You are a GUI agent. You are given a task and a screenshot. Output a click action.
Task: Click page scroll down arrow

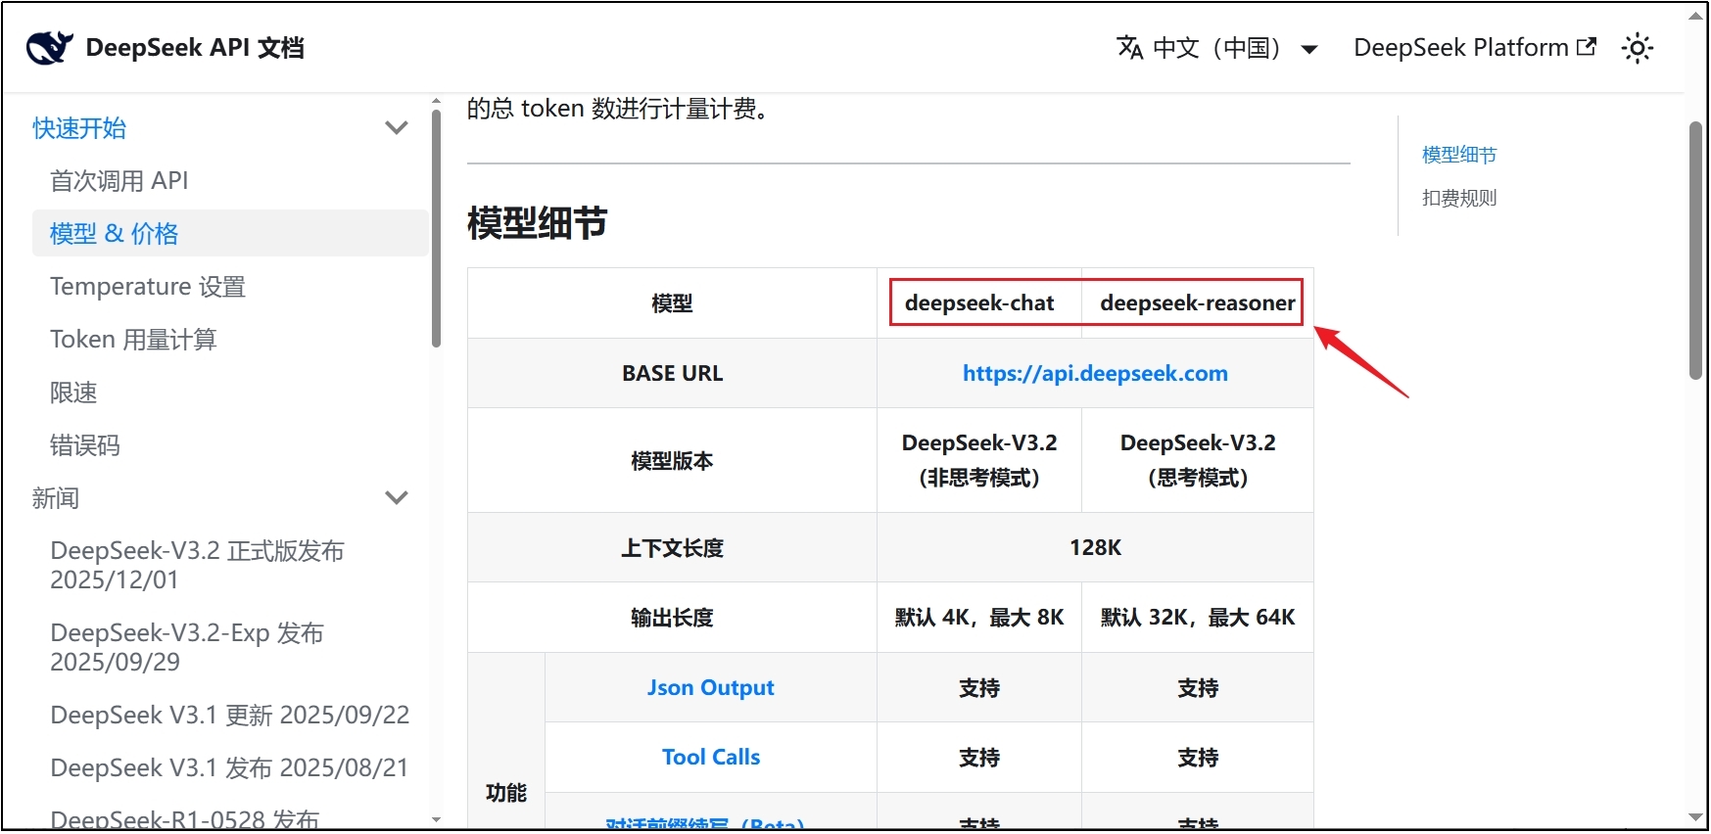pyautogui.click(x=1696, y=817)
